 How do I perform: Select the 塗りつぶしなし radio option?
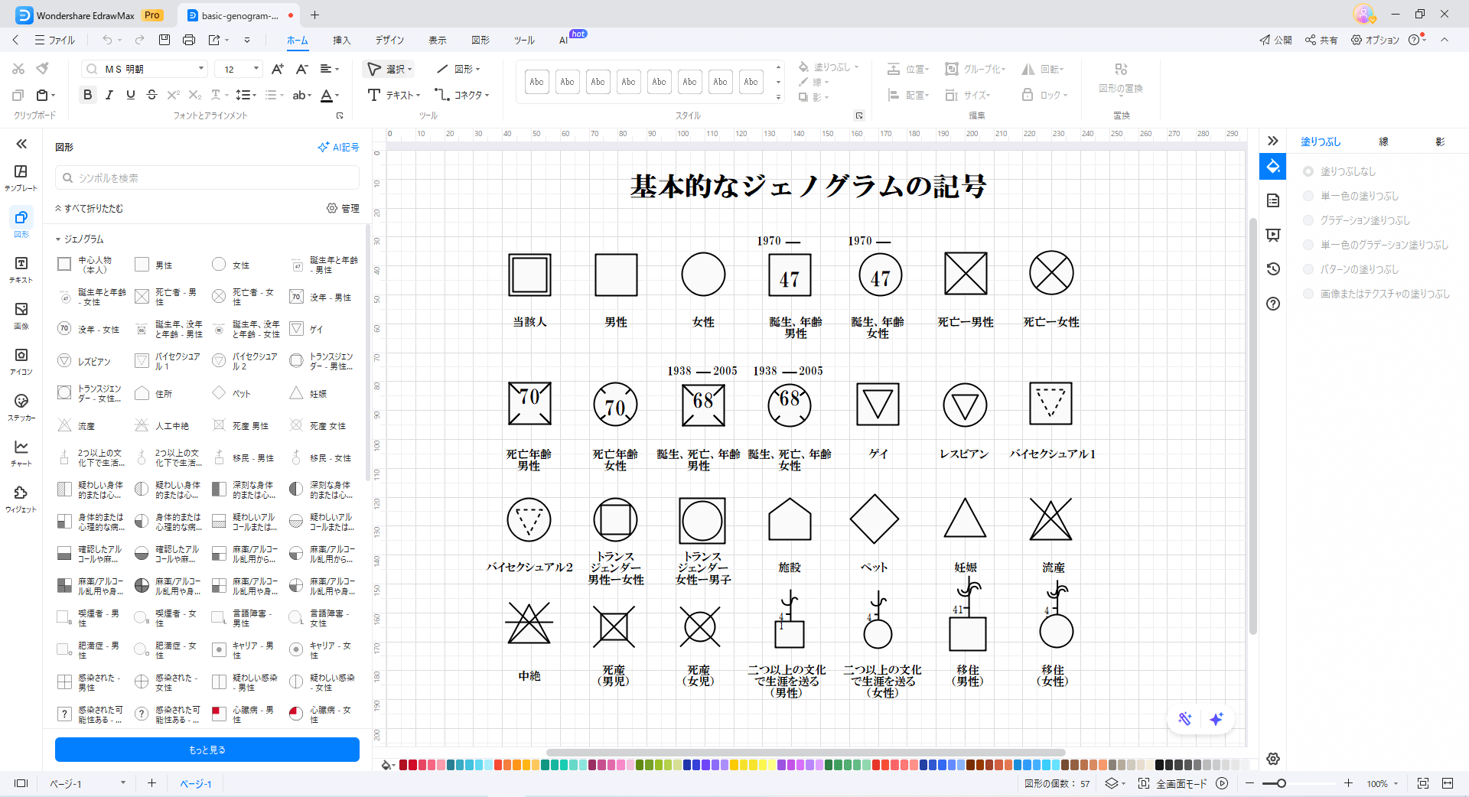pyautogui.click(x=1308, y=171)
